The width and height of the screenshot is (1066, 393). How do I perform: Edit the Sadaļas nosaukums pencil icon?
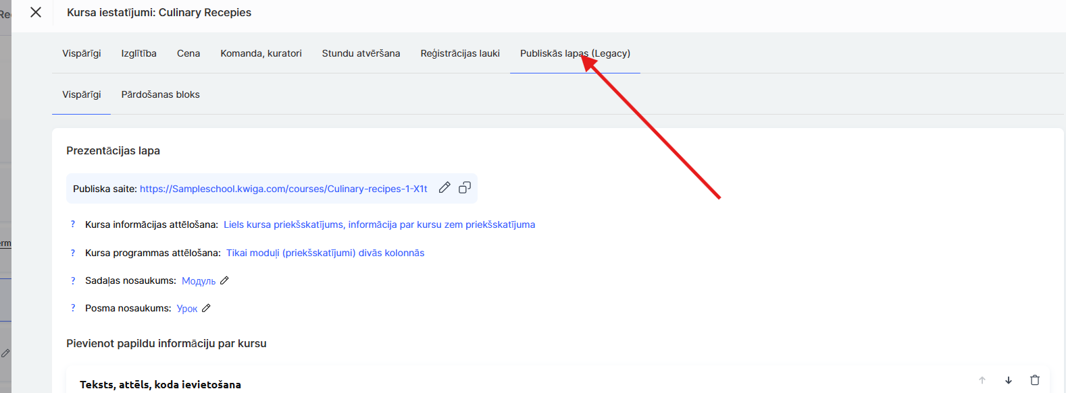pos(225,280)
